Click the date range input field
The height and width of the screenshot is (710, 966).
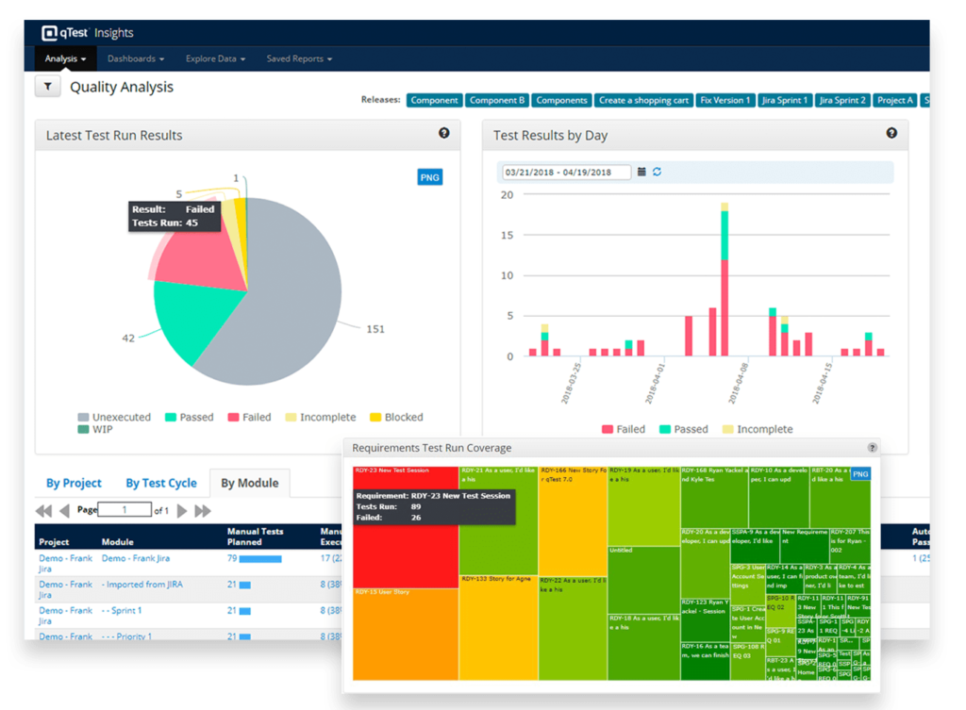[x=566, y=172]
